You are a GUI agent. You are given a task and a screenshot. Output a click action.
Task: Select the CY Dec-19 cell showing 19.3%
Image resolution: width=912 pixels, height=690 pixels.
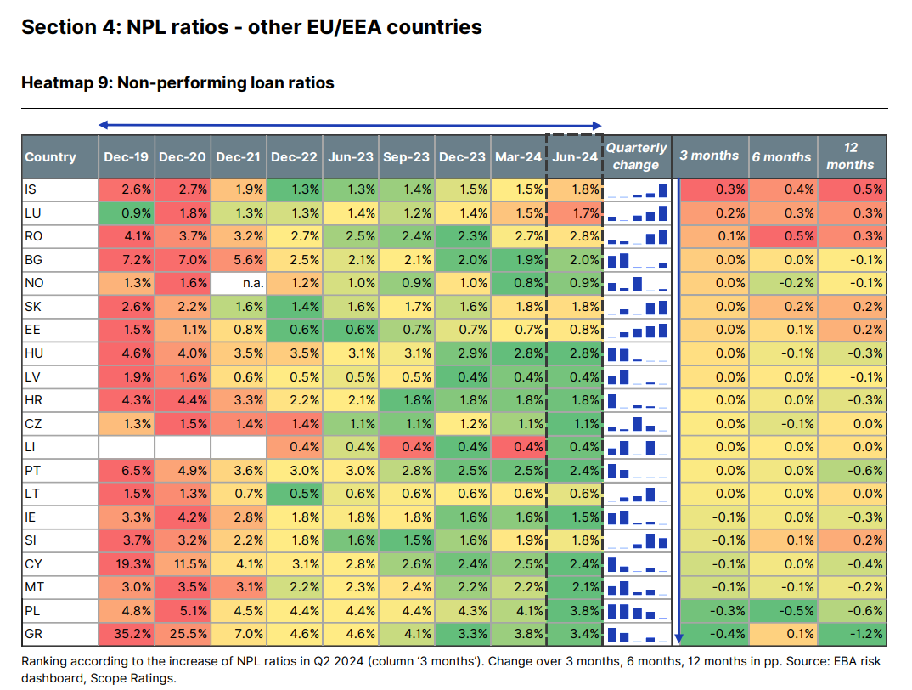click(x=127, y=586)
